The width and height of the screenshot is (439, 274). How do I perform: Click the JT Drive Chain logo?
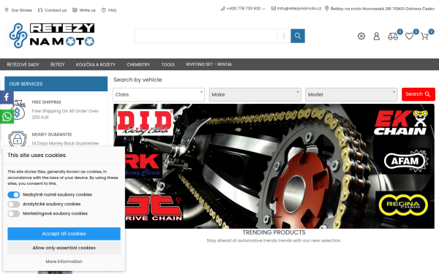(154, 208)
